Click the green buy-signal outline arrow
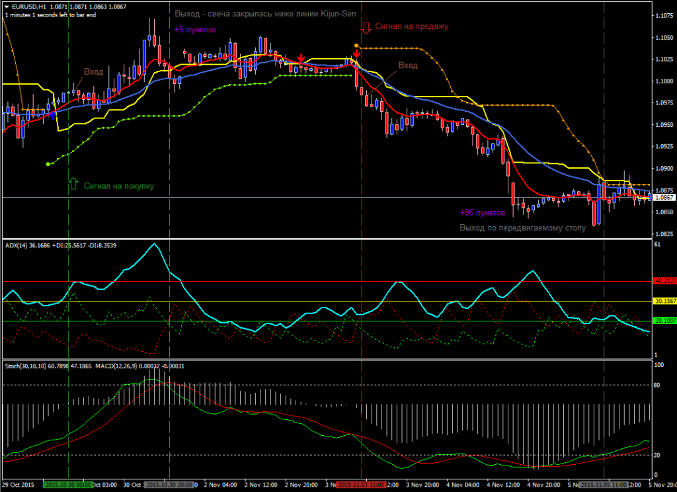The width and height of the screenshot is (677, 492). click(x=73, y=184)
